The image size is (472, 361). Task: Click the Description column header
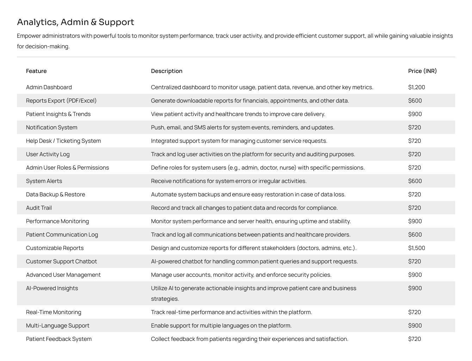coord(167,71)
